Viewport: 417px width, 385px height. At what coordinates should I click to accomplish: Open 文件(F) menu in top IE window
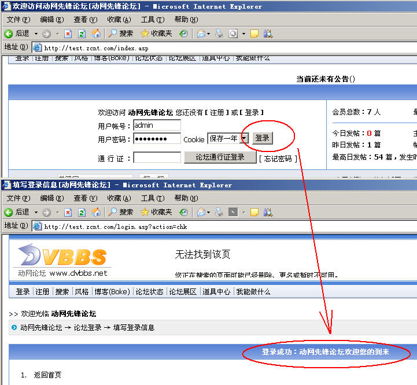point(19,20)
